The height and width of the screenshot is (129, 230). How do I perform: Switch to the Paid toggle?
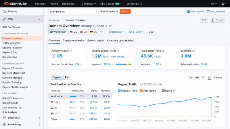pyautogui.click(x=68, y=77)
